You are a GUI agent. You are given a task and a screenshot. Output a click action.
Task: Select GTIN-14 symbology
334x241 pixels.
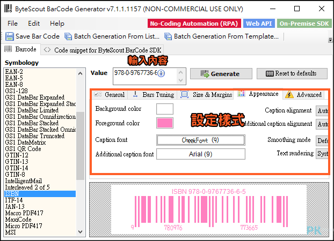[40, 168]
